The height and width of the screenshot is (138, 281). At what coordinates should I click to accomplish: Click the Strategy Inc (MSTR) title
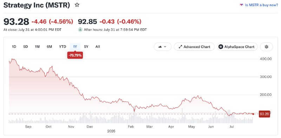pyautogui.click(x=37, y=5)
